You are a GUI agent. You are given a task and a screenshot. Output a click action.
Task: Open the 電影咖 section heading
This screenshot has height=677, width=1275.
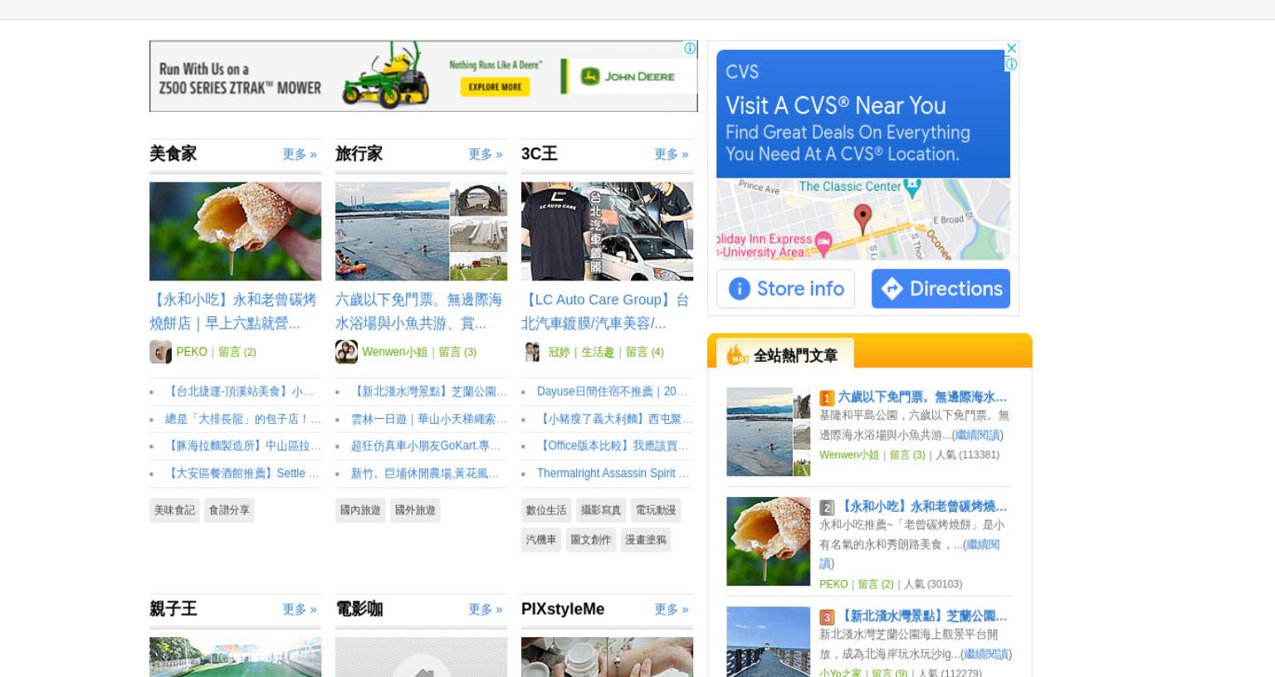tap(359, 608)
